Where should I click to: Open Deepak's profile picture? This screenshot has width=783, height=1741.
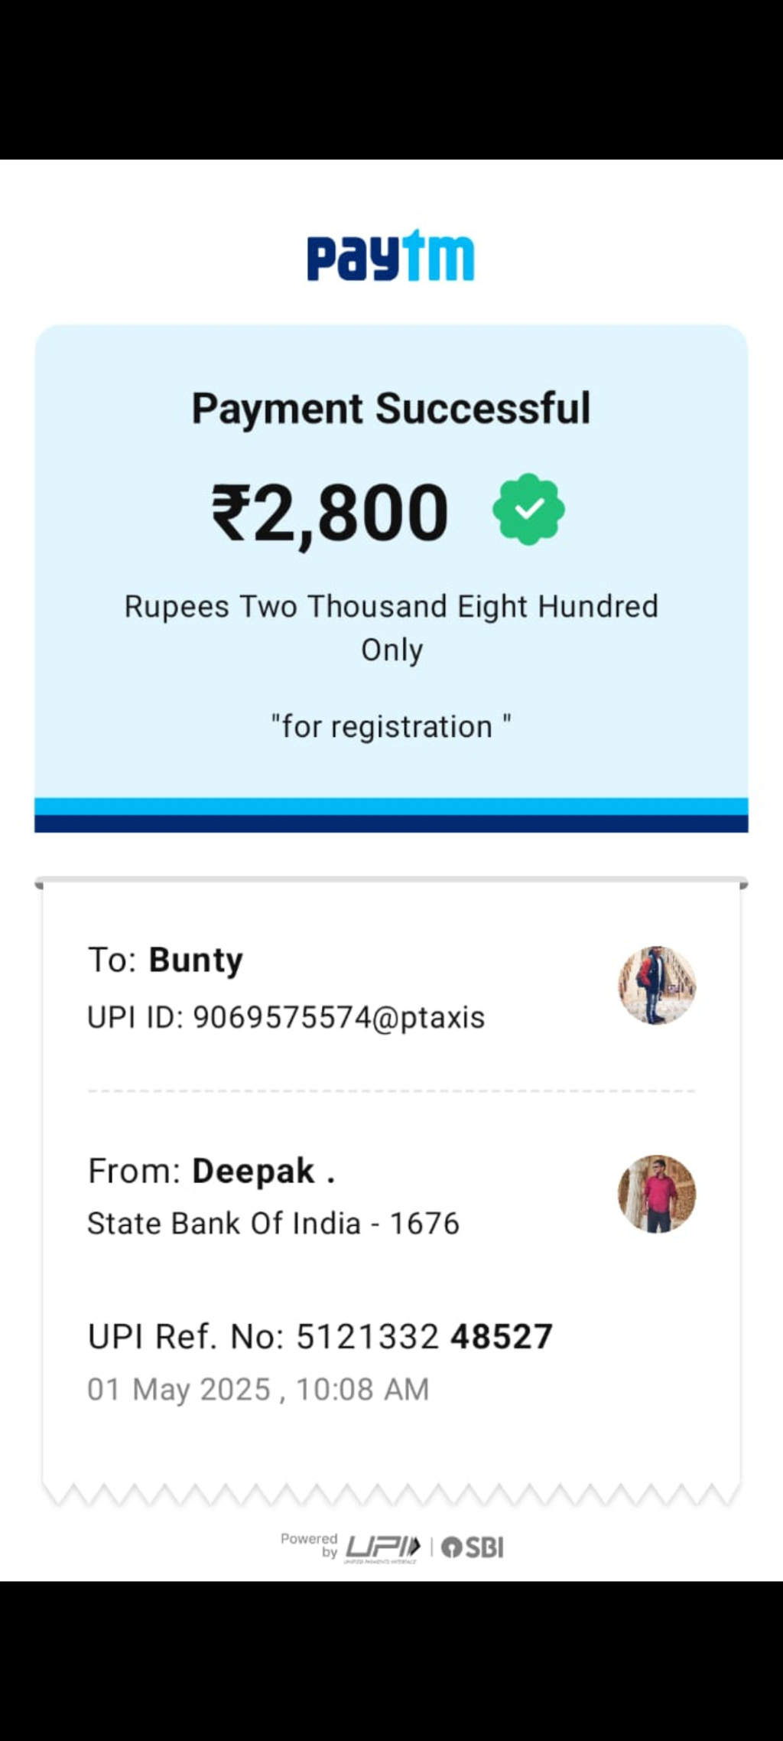657,1194
